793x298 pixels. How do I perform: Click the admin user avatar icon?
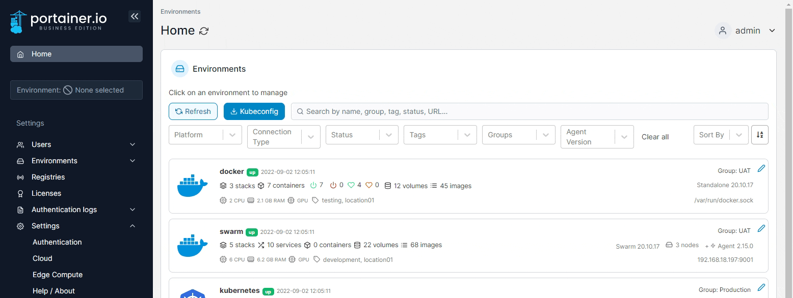click(x=723, y=31)
